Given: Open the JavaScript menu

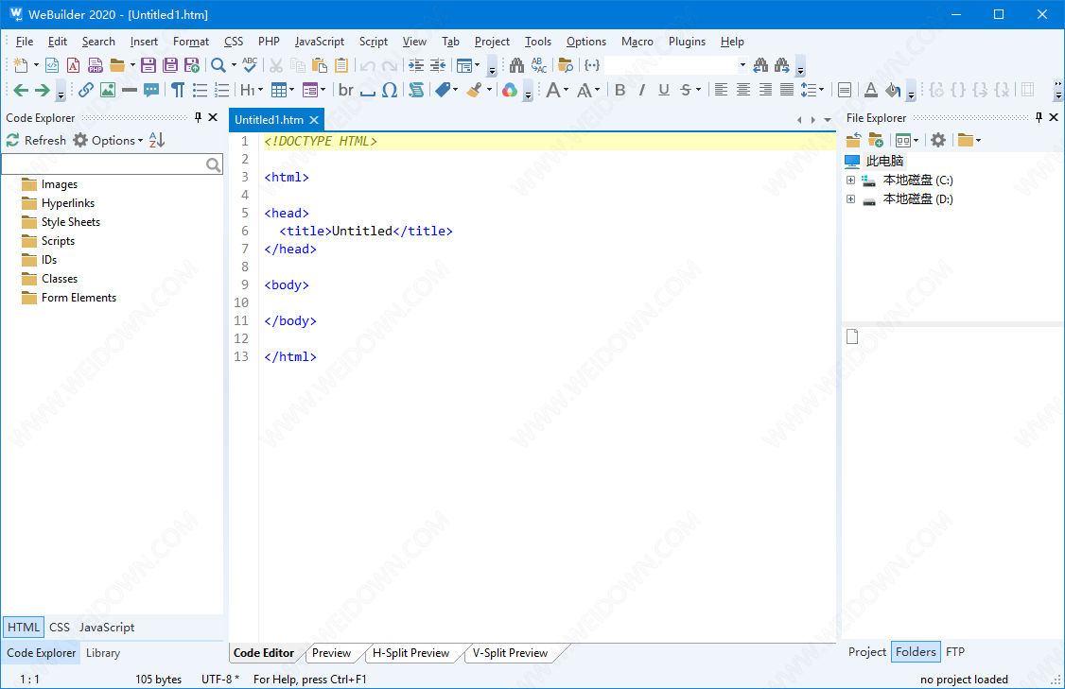Looking at the screenshot, I should point(320,42).
